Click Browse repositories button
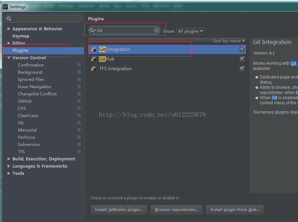 [176, 210]
